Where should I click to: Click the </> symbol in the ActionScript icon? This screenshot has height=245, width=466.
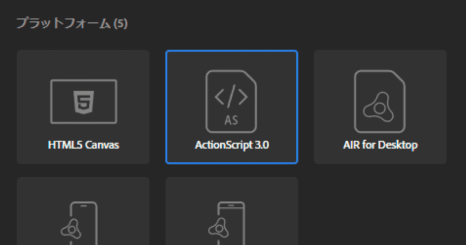tap(231, 97)
